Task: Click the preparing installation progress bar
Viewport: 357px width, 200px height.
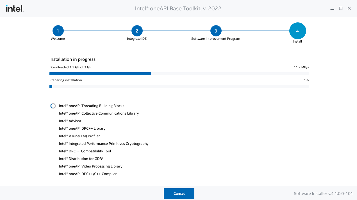Action: (x=179, y=87)
